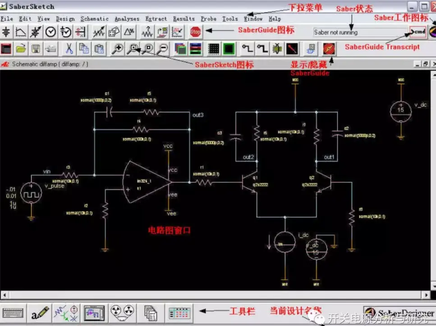The image size is (436, 326).
Task: Select the text pencil 'a' tool
Action: (40, 313)
